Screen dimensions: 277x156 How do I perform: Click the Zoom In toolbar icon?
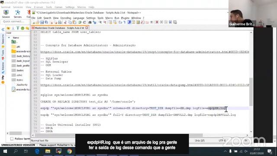[100, 22]
